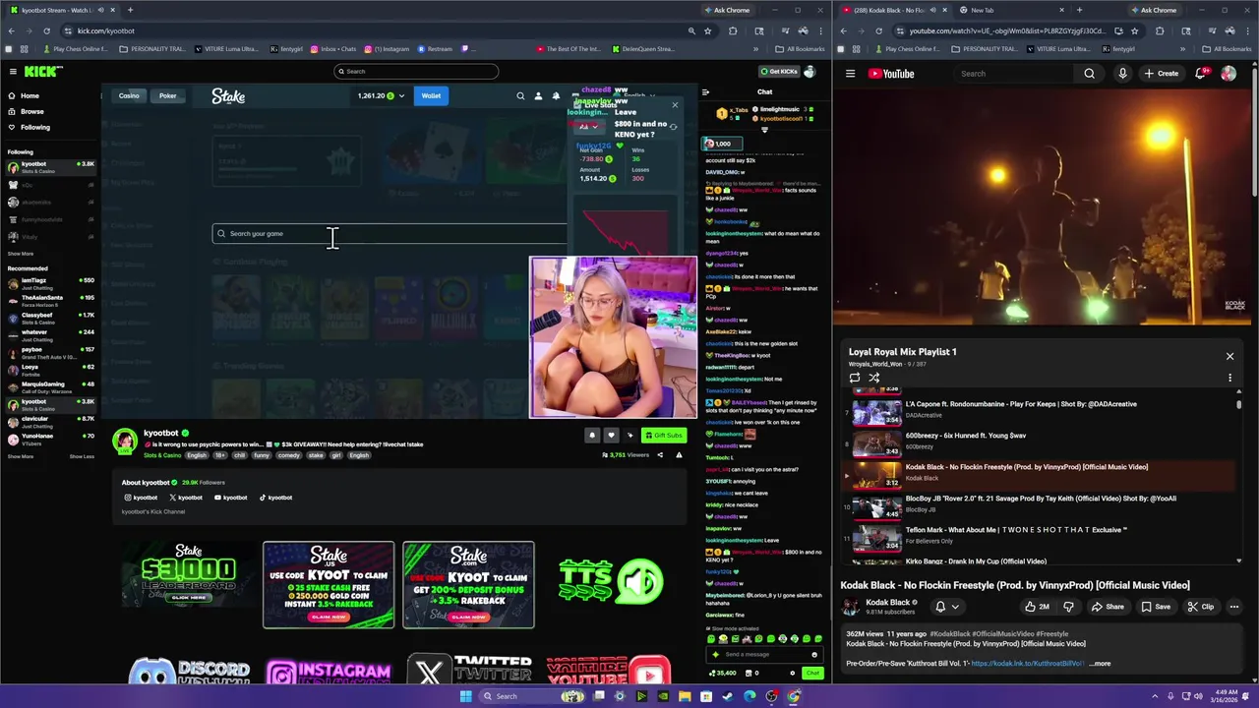The image size is (1259, 708).
Task: Toggle channel notifications bell
Action: click(592, 436)
